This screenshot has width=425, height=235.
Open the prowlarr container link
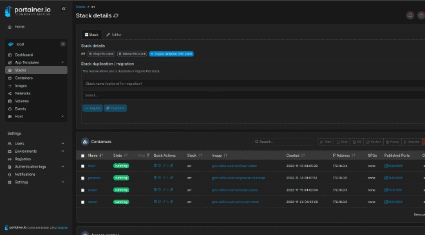(94, 178)
